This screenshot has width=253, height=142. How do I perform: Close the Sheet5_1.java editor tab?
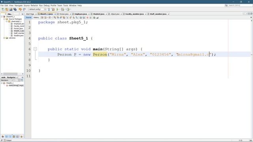click(x=55, y=14)
